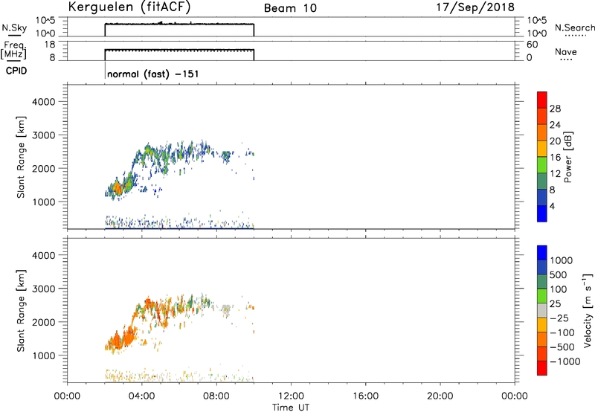Viewport: 595px width, 412px height.
Task: Click the "08:00" time axis tick label
Action: pos(216,396)
